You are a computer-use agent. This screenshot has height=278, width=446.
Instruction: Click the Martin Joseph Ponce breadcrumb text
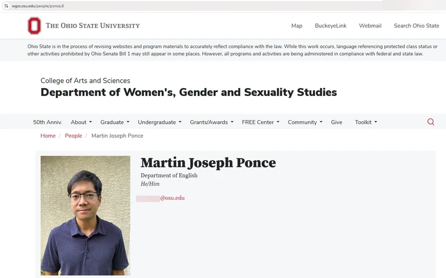pyautogui.click(x=117, y=136)
